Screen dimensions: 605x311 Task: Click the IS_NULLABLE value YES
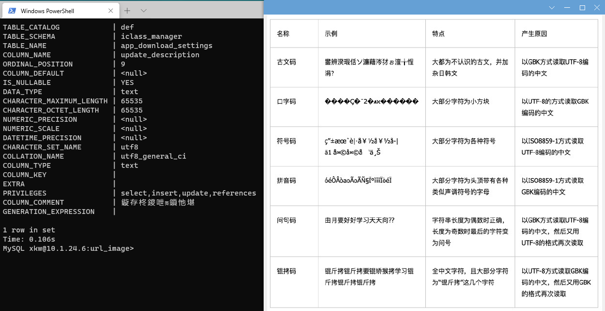tap(127, 82)
